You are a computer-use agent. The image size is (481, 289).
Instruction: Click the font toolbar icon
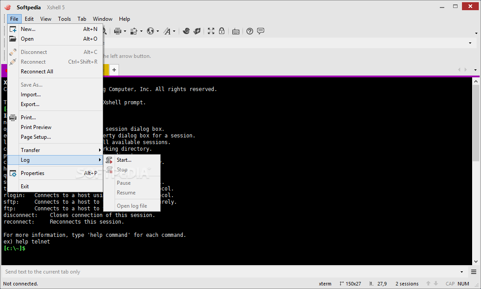tap(167, 31)
